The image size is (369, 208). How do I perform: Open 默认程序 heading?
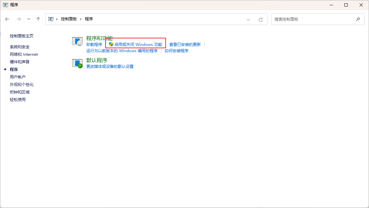[97, 60]
